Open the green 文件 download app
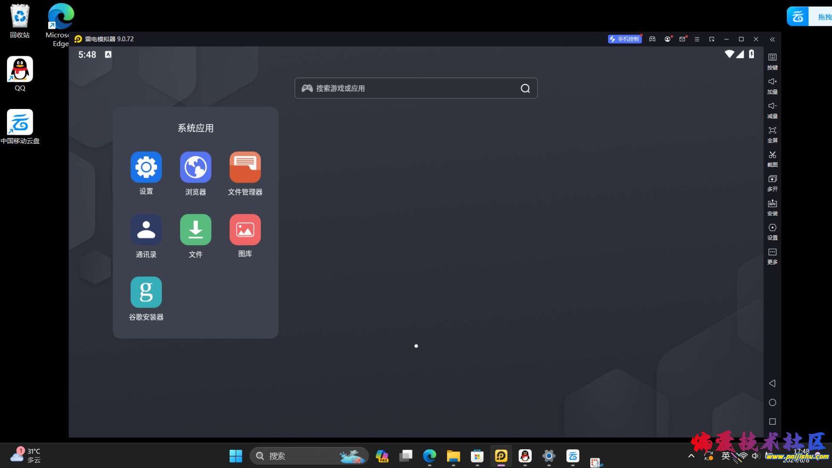832x468 pixels. click(x=195, y=230)
